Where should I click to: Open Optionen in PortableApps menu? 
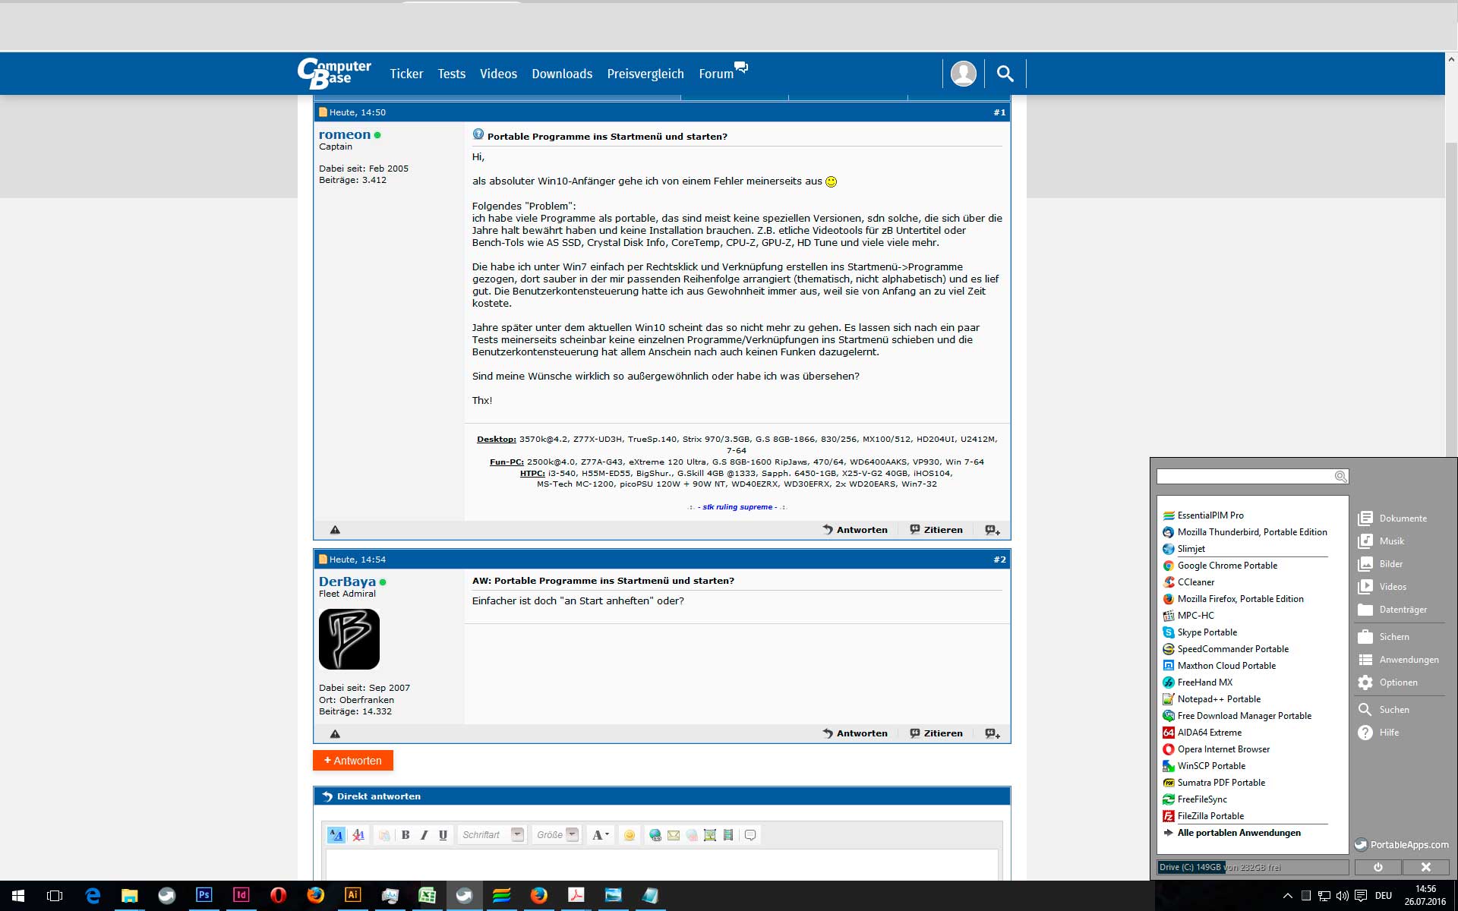(x=1388, y=682)
